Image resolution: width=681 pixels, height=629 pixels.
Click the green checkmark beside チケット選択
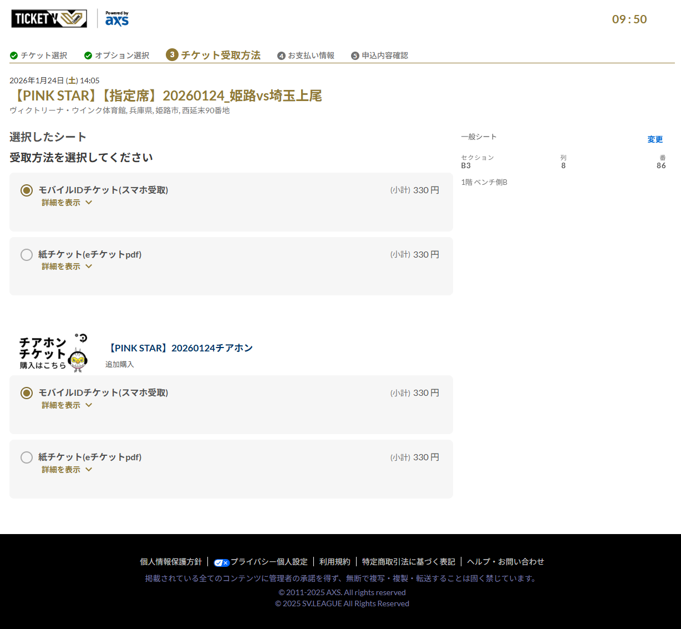[x=14, y=56]
